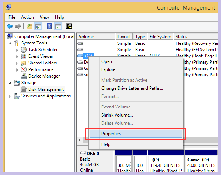The image size is (221, 175).
Task: Click the 'Healthy (Recovery Par' status cell
Action: point(197,43)
